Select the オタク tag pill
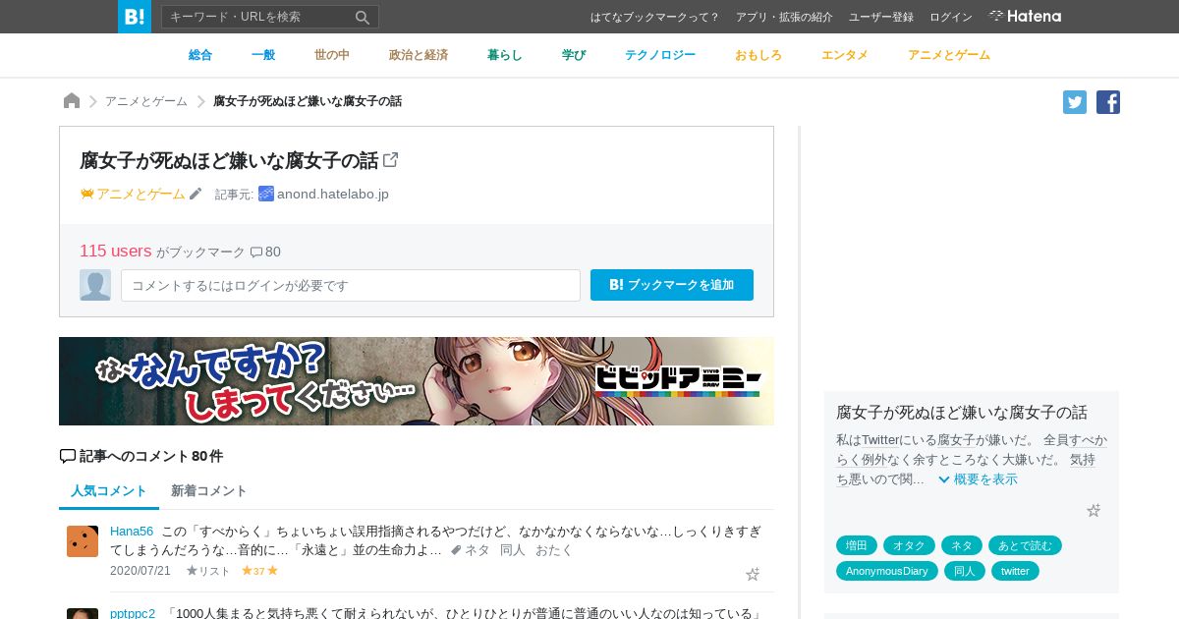Viewport: 1179px width, 619px height. coord(909,545)
